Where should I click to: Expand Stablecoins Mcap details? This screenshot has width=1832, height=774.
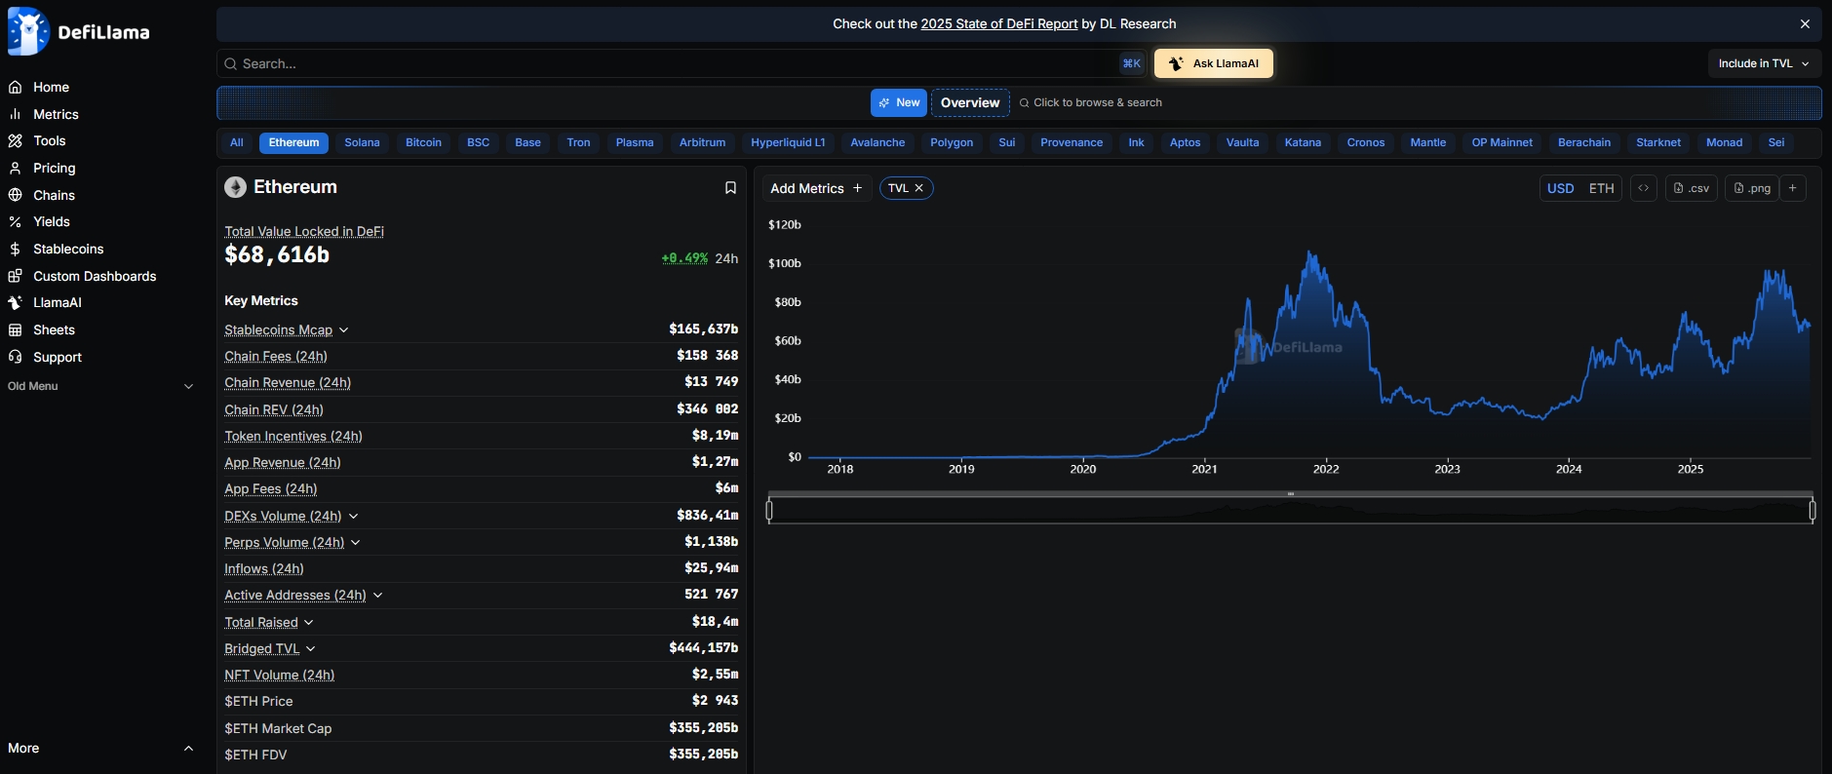pos(344,329)
